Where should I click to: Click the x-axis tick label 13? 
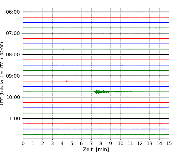point(149,143)
